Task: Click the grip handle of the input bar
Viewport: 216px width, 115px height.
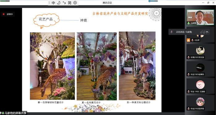Action: (x=49, y=3)
